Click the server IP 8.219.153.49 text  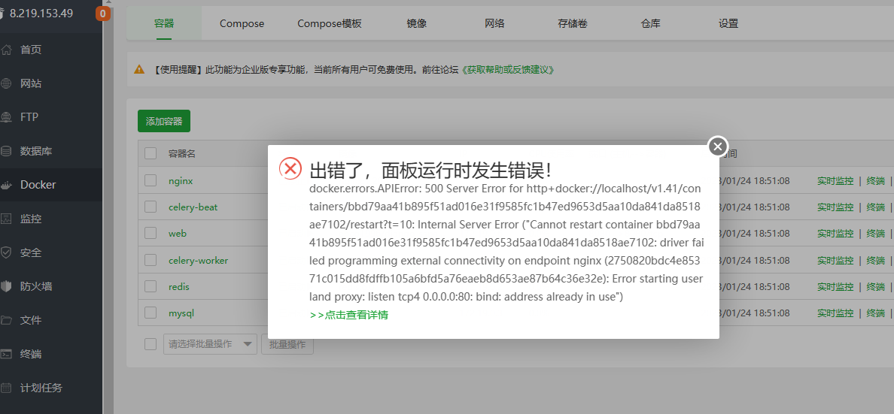(x=41, y=13)
